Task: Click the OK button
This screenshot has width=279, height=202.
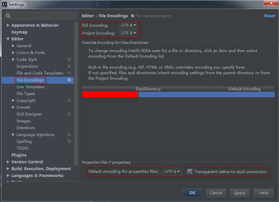Action: point(192,193)
